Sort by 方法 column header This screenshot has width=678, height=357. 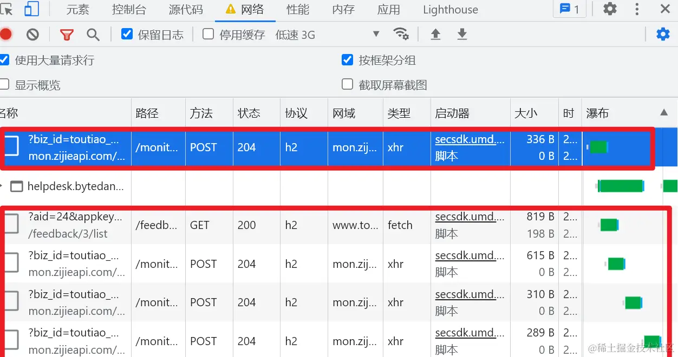click(209, 113)
